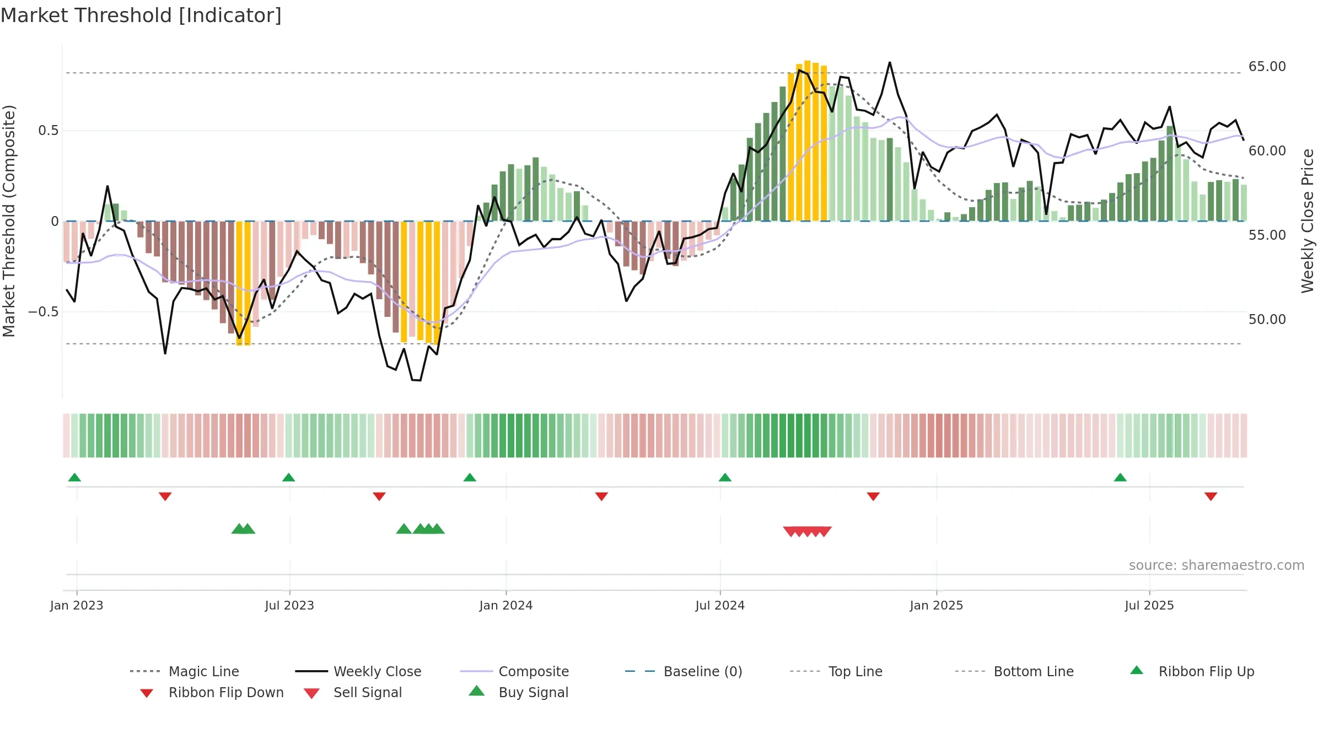
Task: Toggle the Sell Signal legend entry
Action: click(x=353, y=692)
